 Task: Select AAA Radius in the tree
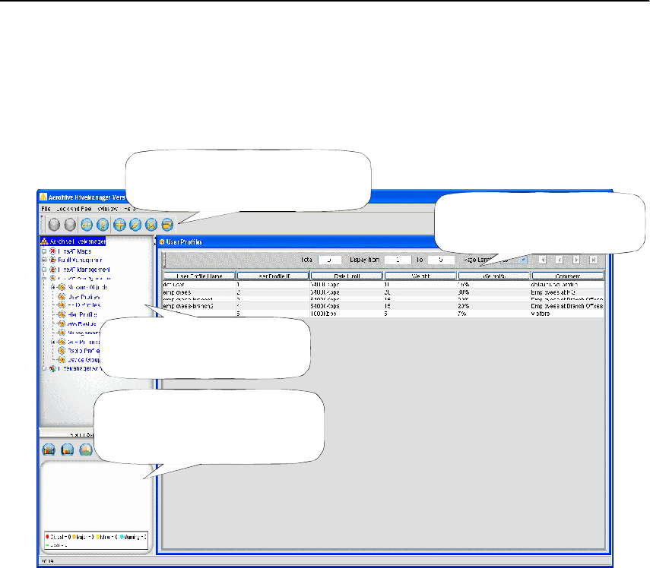point(81,323)
